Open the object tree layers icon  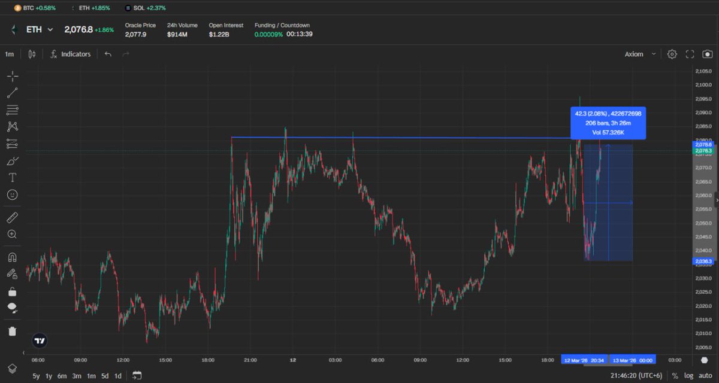11,368
